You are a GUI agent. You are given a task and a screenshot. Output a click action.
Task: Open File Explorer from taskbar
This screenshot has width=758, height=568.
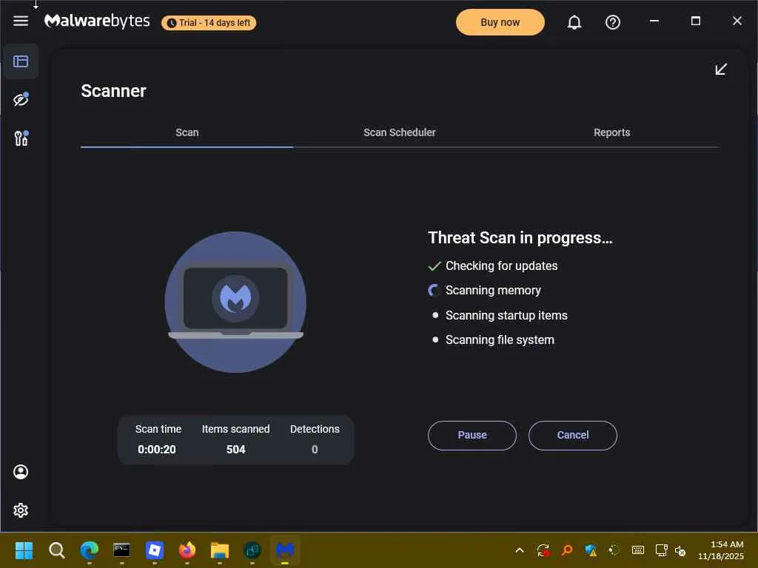[219, 550]
